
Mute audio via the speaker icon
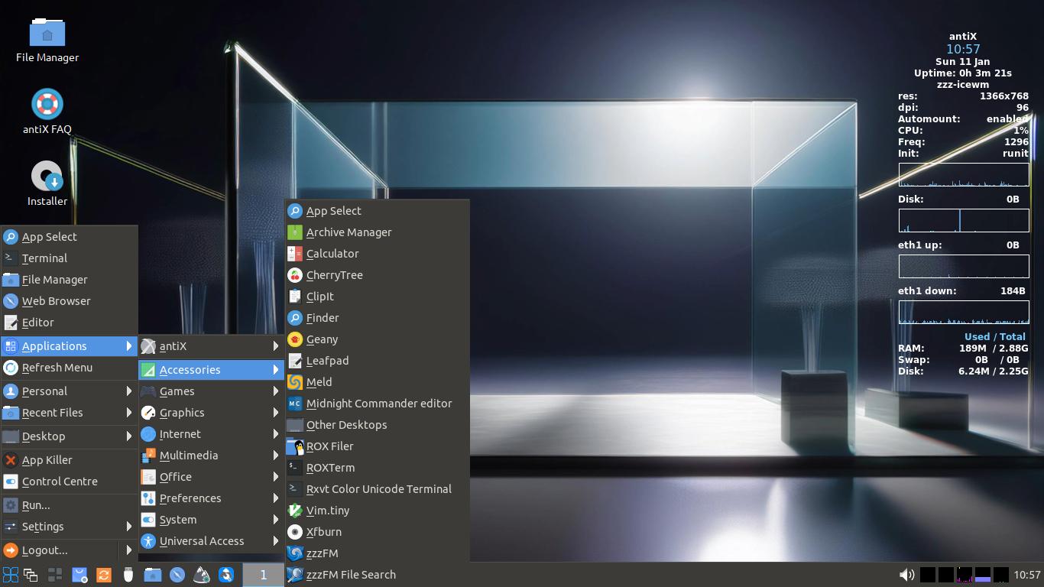coord(906,574)
